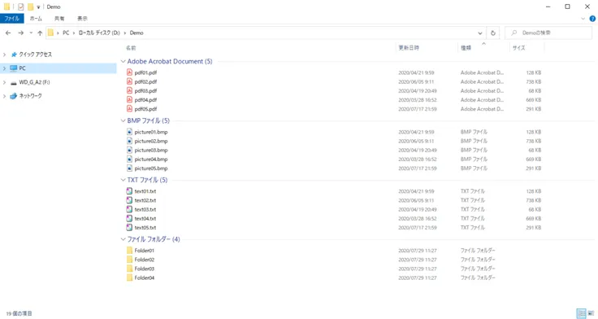This screenshot has width=598, height=319.
Task: Open the address bar history dropdown
Action: (x=479, y=33)
